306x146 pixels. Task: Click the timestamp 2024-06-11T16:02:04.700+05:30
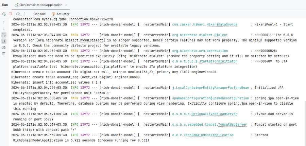pyautogui.click(x=39, y=88)
